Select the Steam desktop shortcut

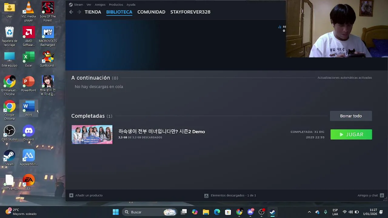[x=9, y=158]
